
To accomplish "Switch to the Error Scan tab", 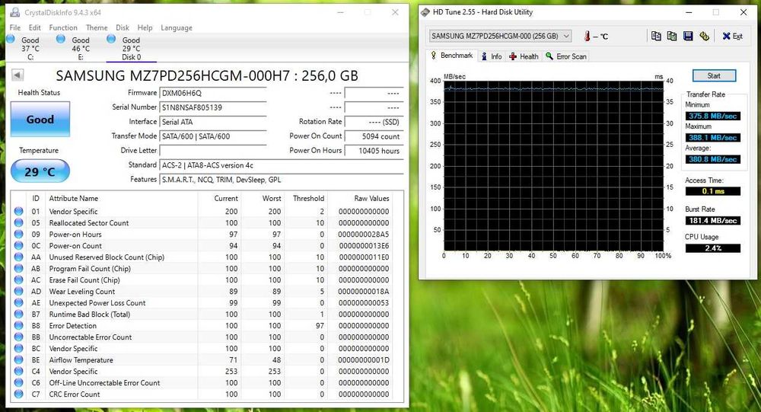I will (x=566, y=56).
